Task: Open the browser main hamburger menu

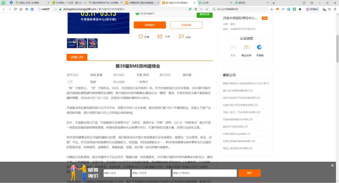Action: [335, 9]
